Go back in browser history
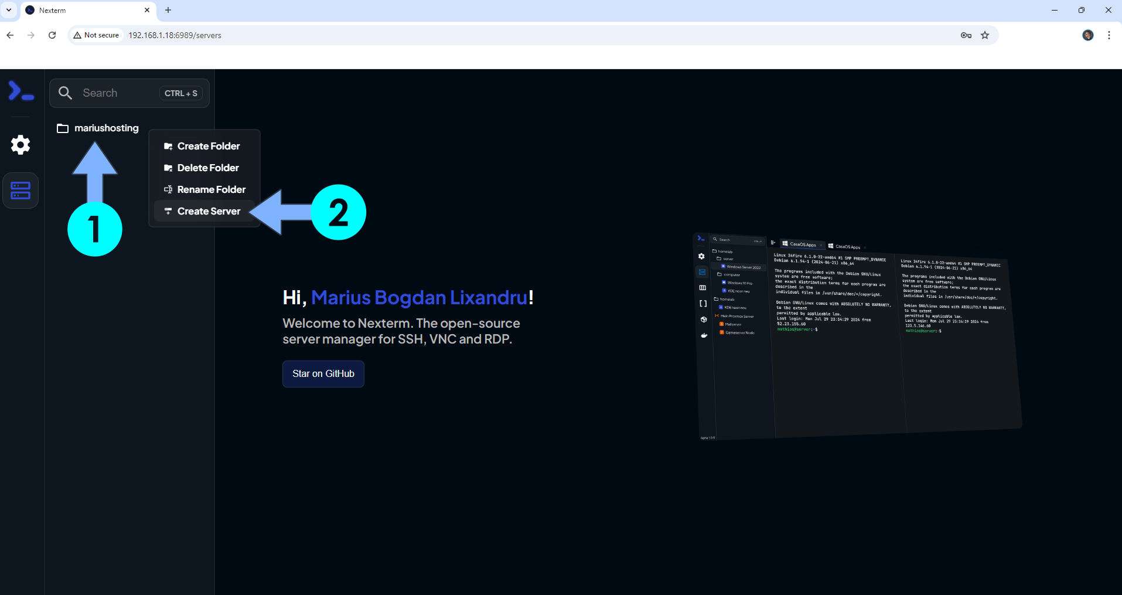Viewport: 1122px width, 595px height. [x=10, y=35]
